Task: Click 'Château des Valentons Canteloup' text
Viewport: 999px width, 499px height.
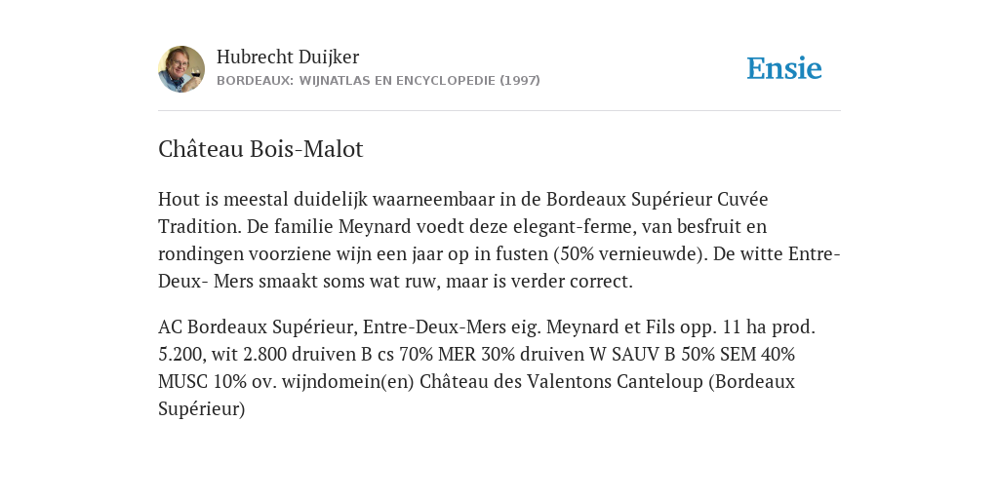Action: (x=561, y=382)
